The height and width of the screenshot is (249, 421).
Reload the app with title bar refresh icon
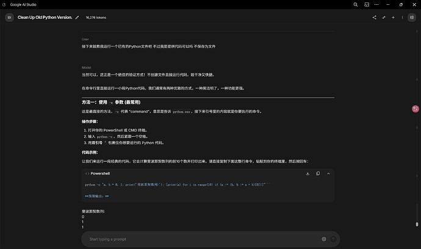point(4,4)
